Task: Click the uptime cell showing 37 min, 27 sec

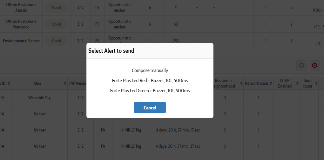Action: click(x=178, y=146)
